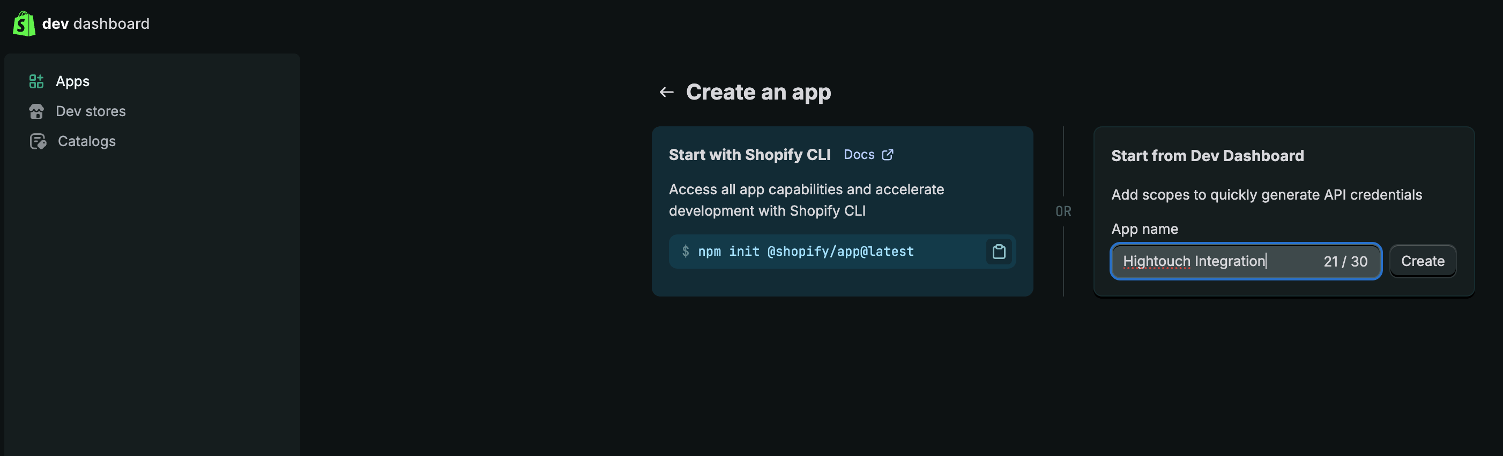The image size is (1503, 456).
Task: Click the Catalogs icon in sidebar
Action: point(38,141)
